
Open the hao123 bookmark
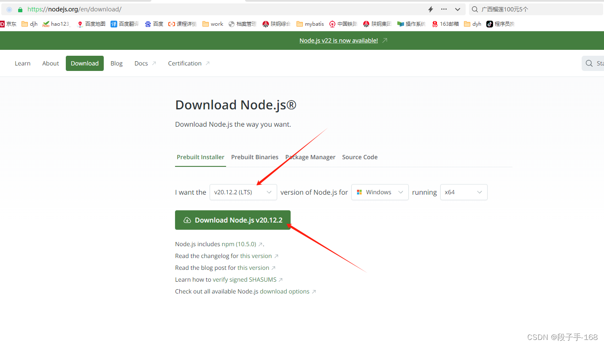click(57, 24)
